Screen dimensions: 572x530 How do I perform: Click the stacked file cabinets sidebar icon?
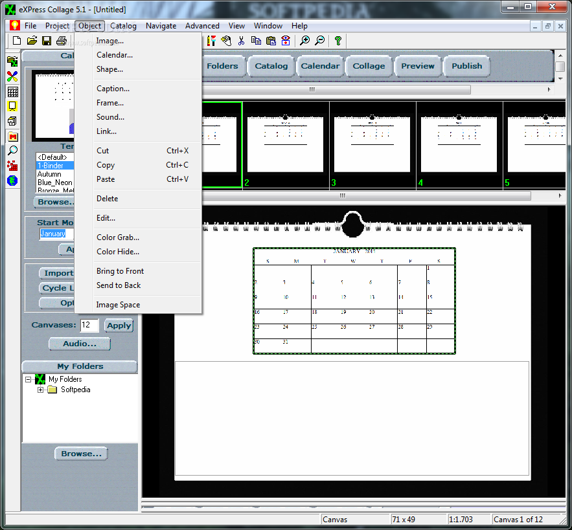(x=12, y=121)
